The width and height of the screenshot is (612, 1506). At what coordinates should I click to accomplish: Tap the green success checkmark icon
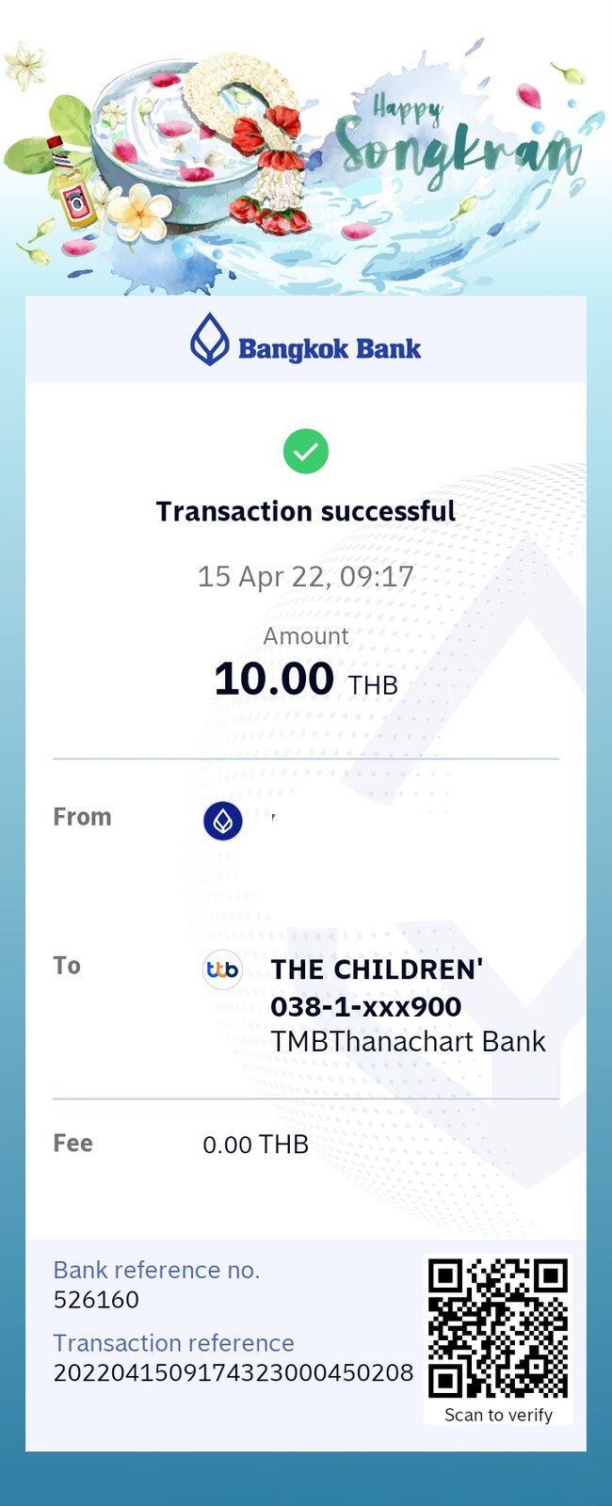[x=306, y=452]
